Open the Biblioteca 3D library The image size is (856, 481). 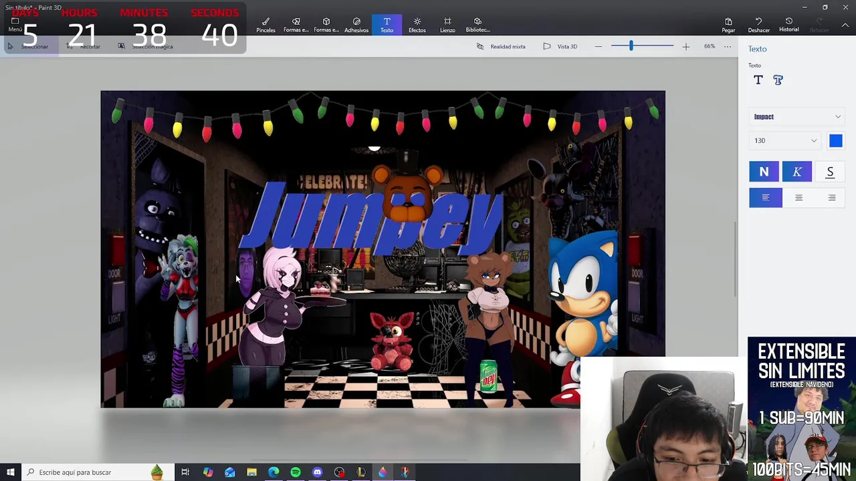(477, 25)
